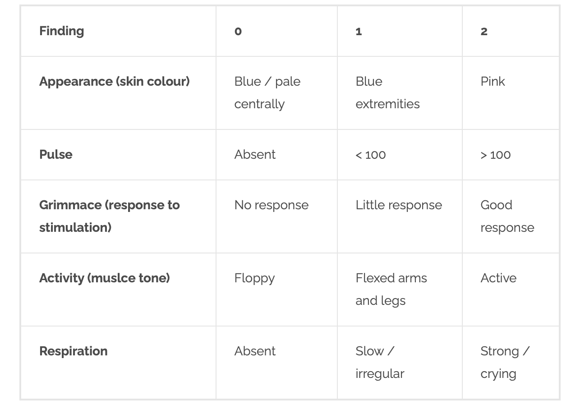The width and height of the screenshot is (571, 414).
Task: Click the 'Blue extremities' cell
Action: (387, 92)
